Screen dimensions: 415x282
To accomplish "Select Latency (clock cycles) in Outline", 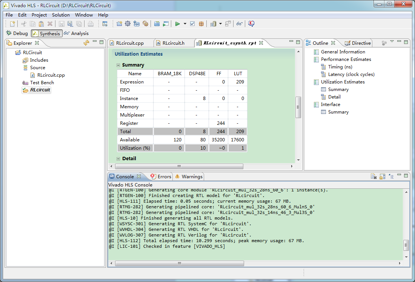I will click(351, 74).
